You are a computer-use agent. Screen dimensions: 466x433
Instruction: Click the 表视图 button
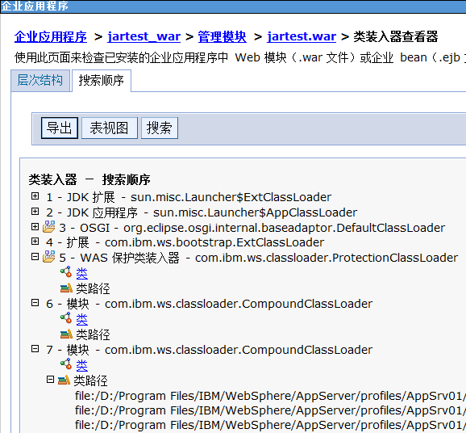click(110, 128)
